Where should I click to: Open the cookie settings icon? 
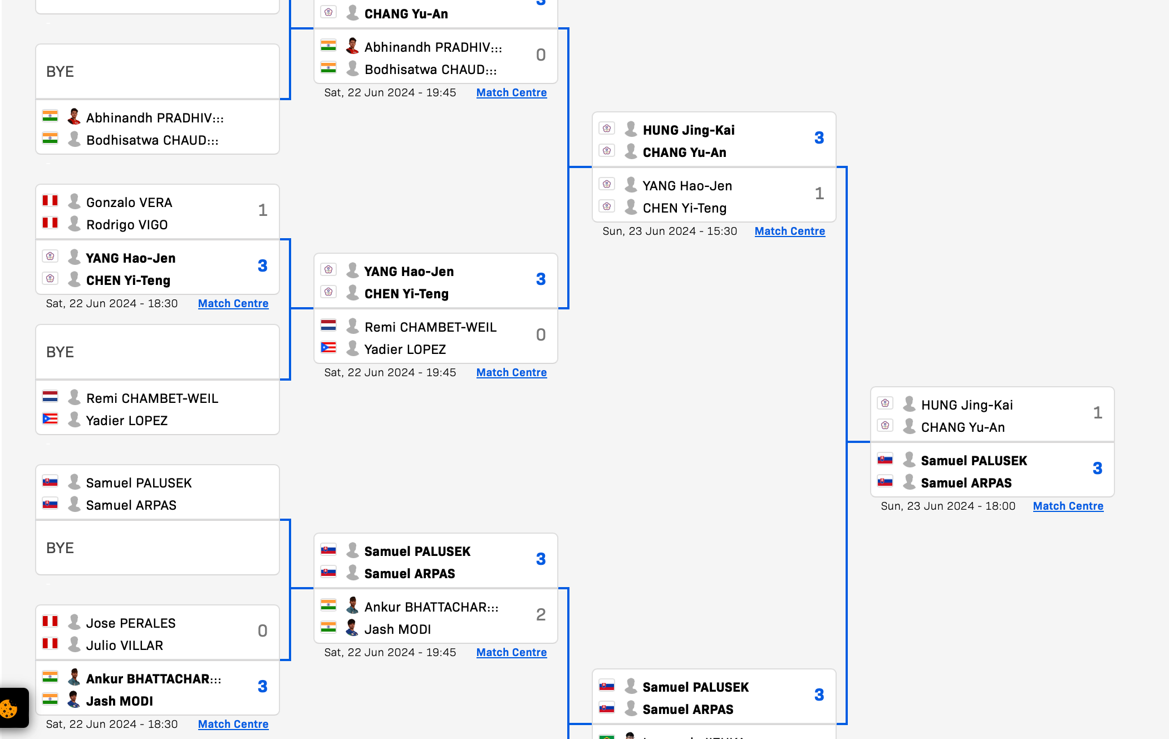[9, 708]
